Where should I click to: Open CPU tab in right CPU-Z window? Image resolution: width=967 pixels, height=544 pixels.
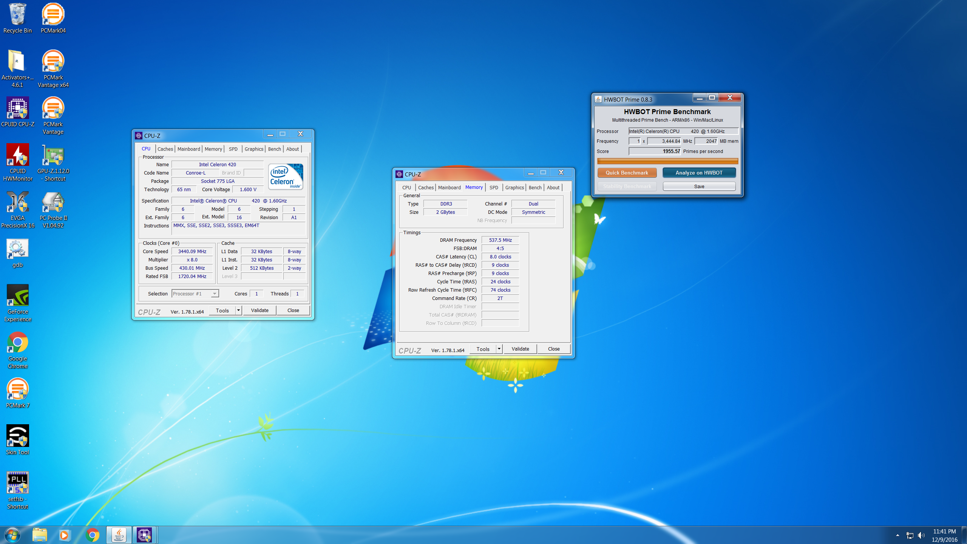[x=406, y=187]
